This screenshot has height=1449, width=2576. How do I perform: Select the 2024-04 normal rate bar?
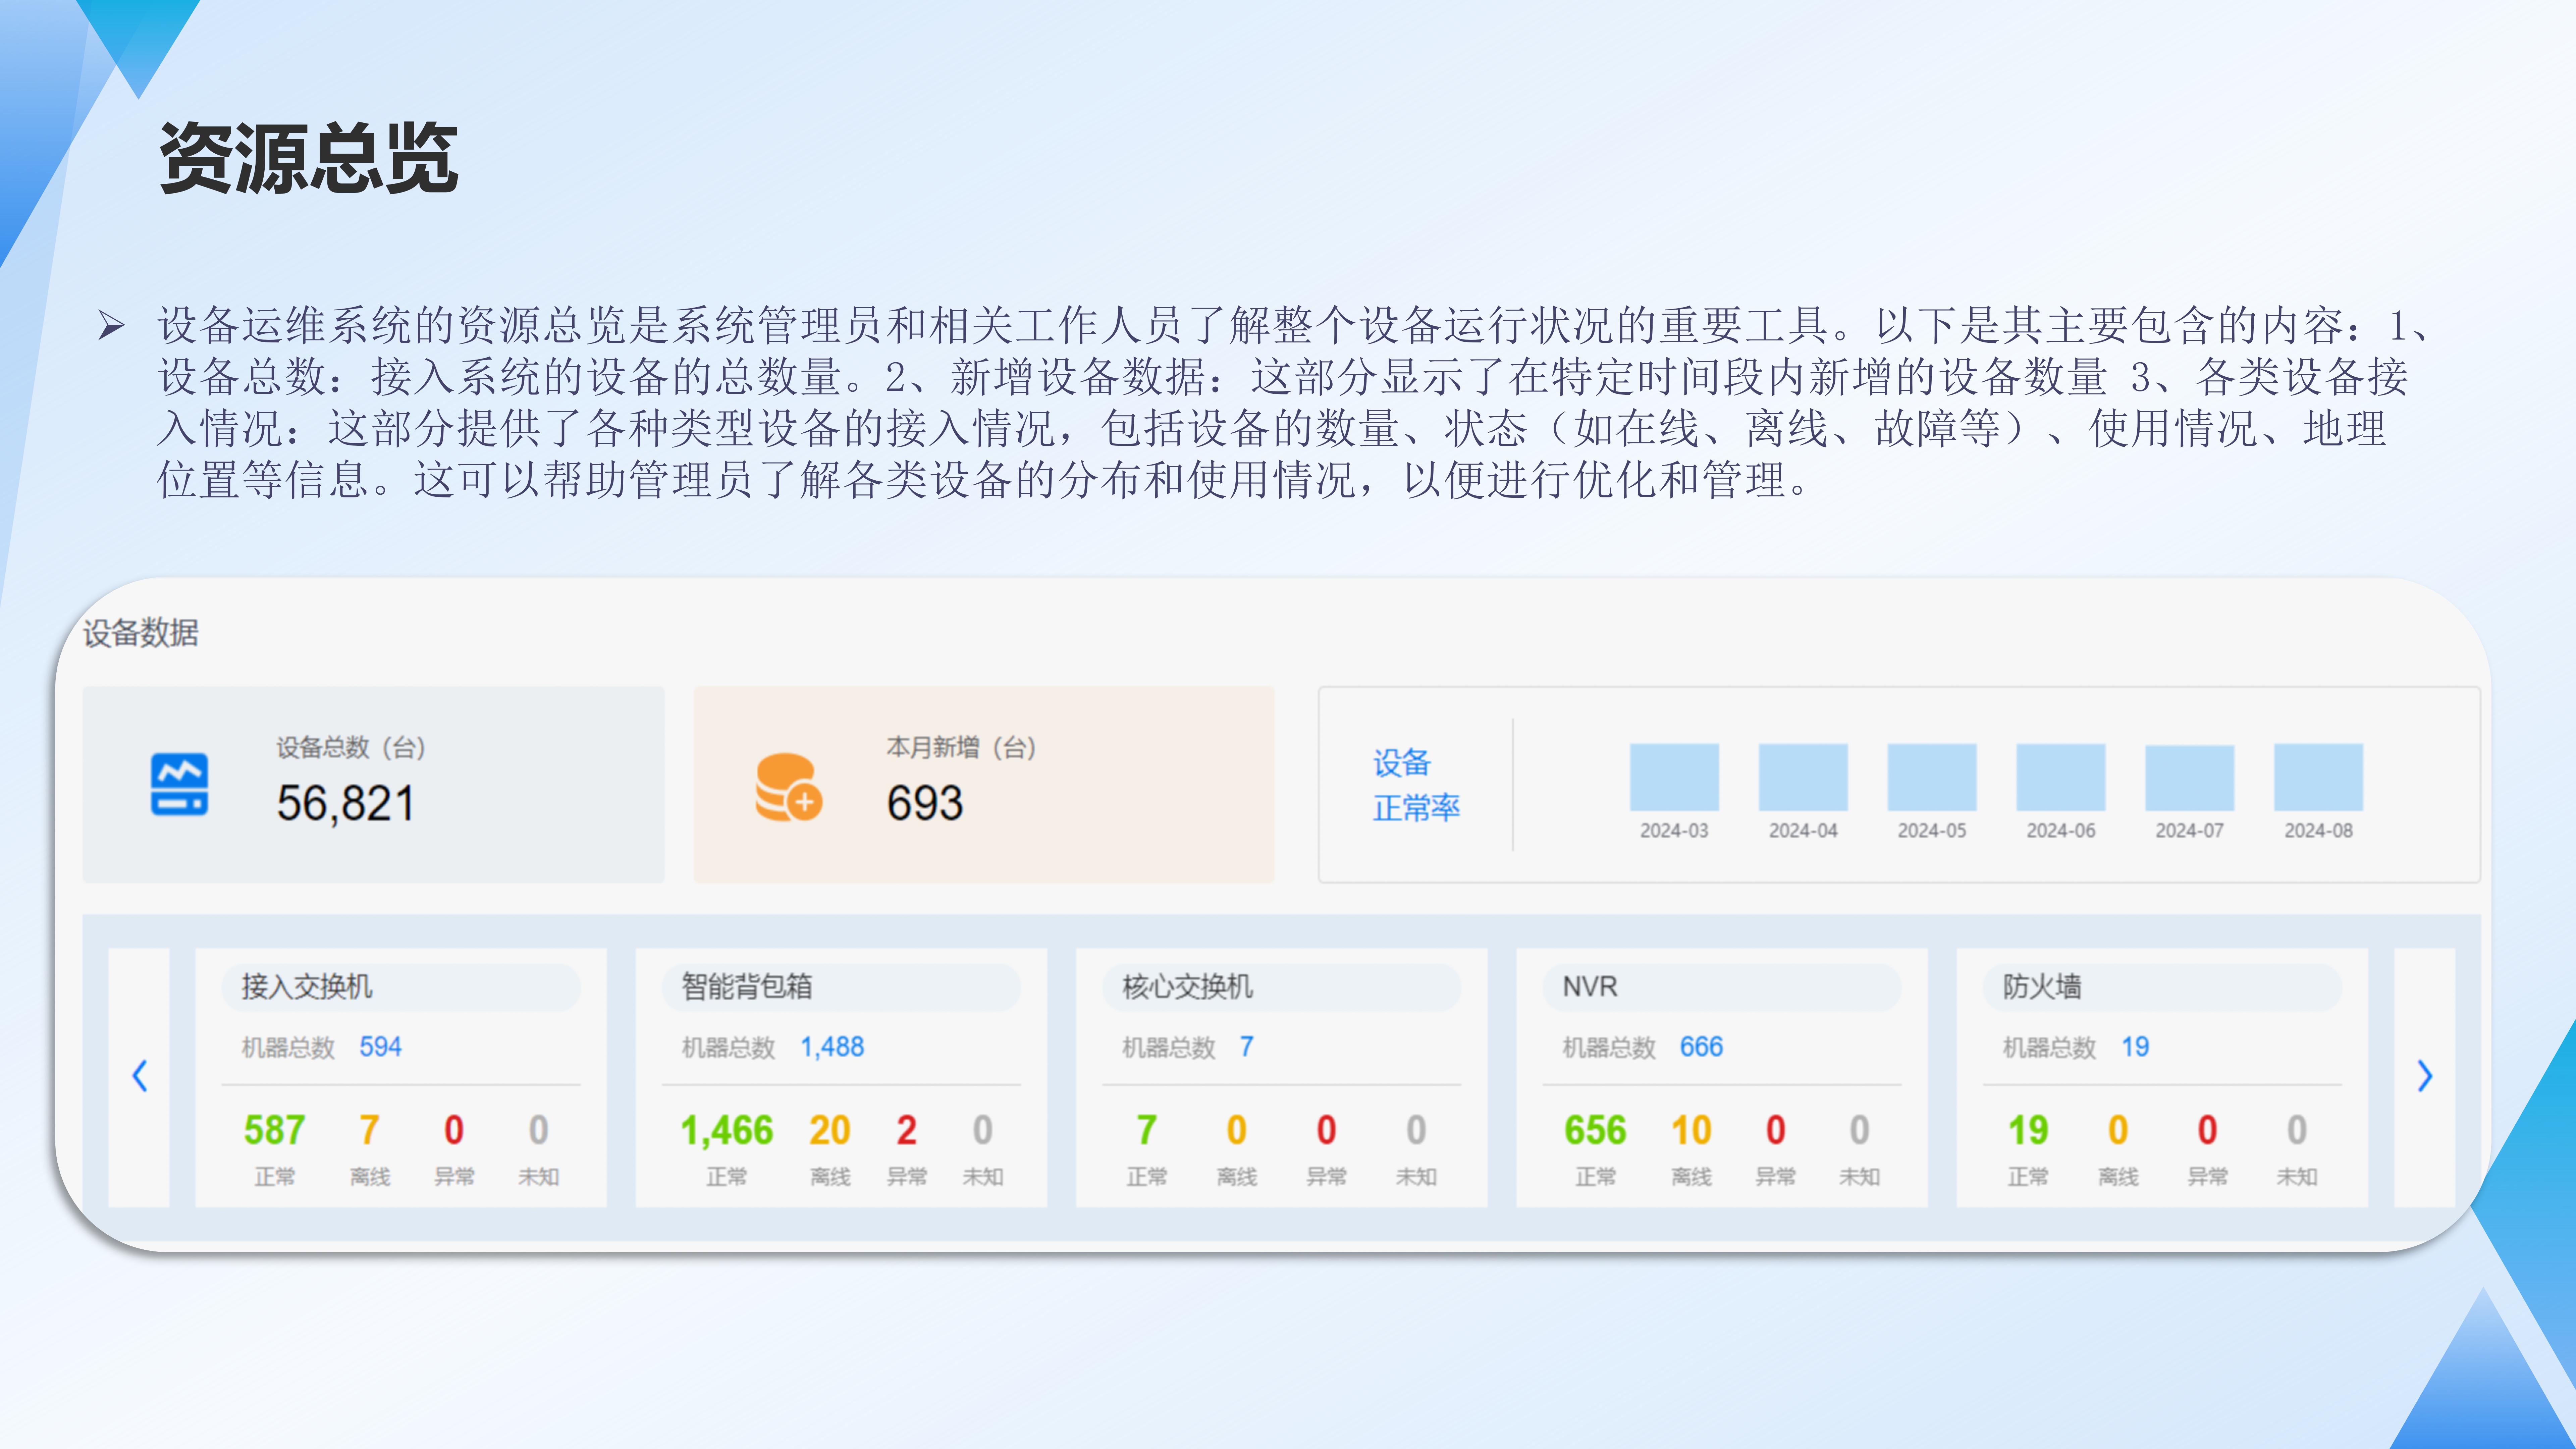coord(1803,777)
